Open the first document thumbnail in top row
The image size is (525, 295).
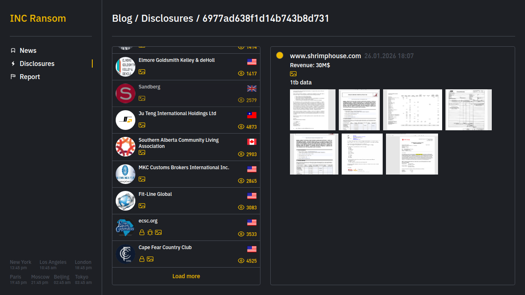313,110
